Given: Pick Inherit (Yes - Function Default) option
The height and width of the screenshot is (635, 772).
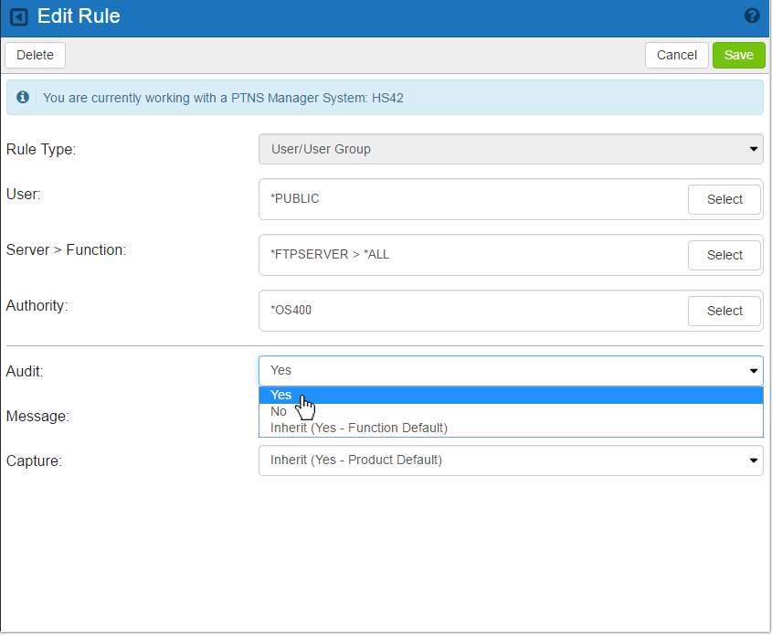Looking at the screenshot, I should (x=358, y=428).
